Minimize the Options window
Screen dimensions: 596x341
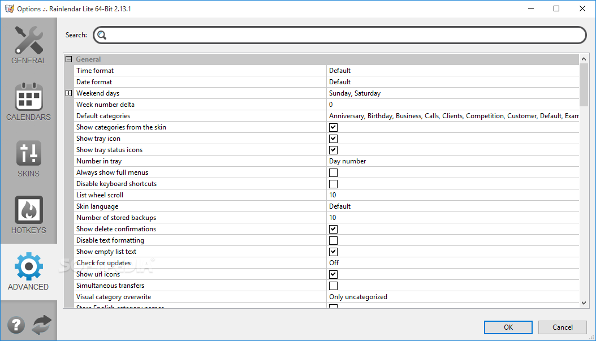pos(531,8)
